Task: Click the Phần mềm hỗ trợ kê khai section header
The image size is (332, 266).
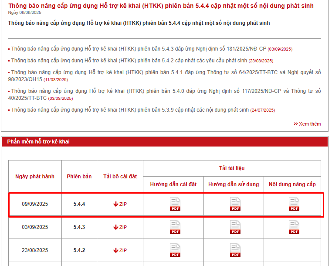Action: [x=165, y=142]
